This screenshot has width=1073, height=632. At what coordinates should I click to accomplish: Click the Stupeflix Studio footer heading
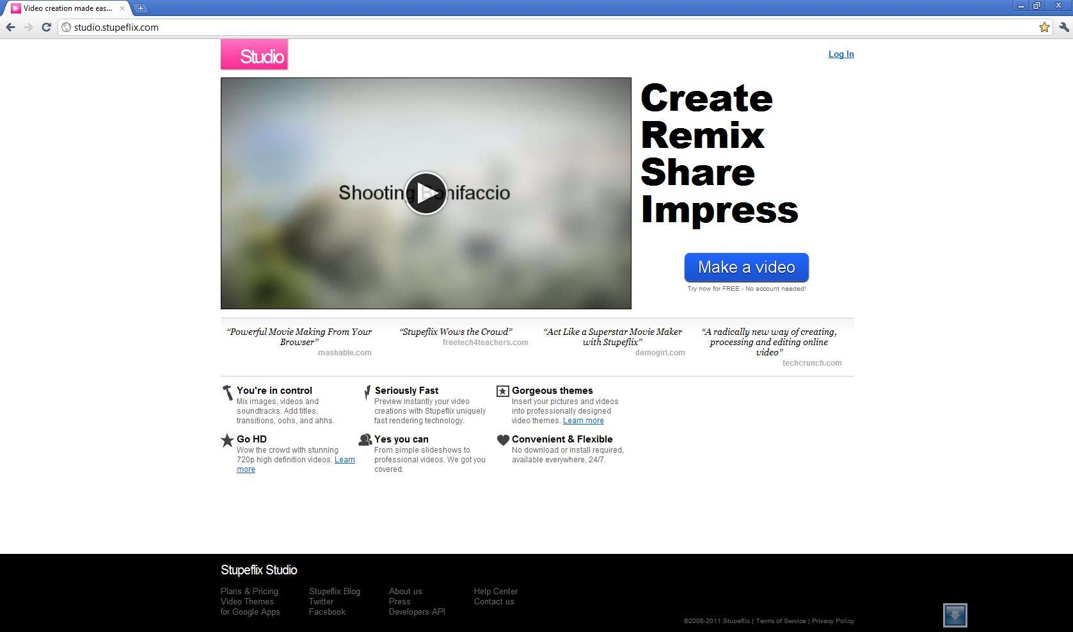coord(259,570)
